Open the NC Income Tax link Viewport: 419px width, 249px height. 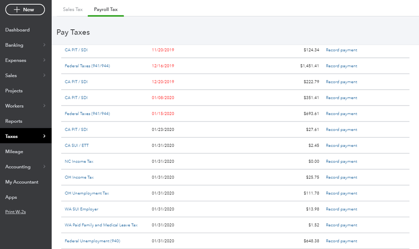[x=79, y=161]
